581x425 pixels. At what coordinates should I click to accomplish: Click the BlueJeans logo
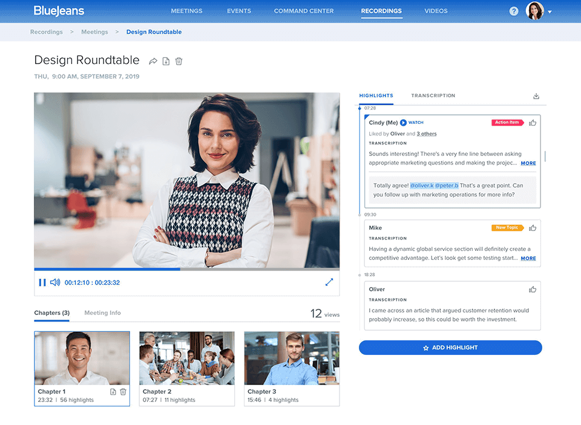[59, 11]
